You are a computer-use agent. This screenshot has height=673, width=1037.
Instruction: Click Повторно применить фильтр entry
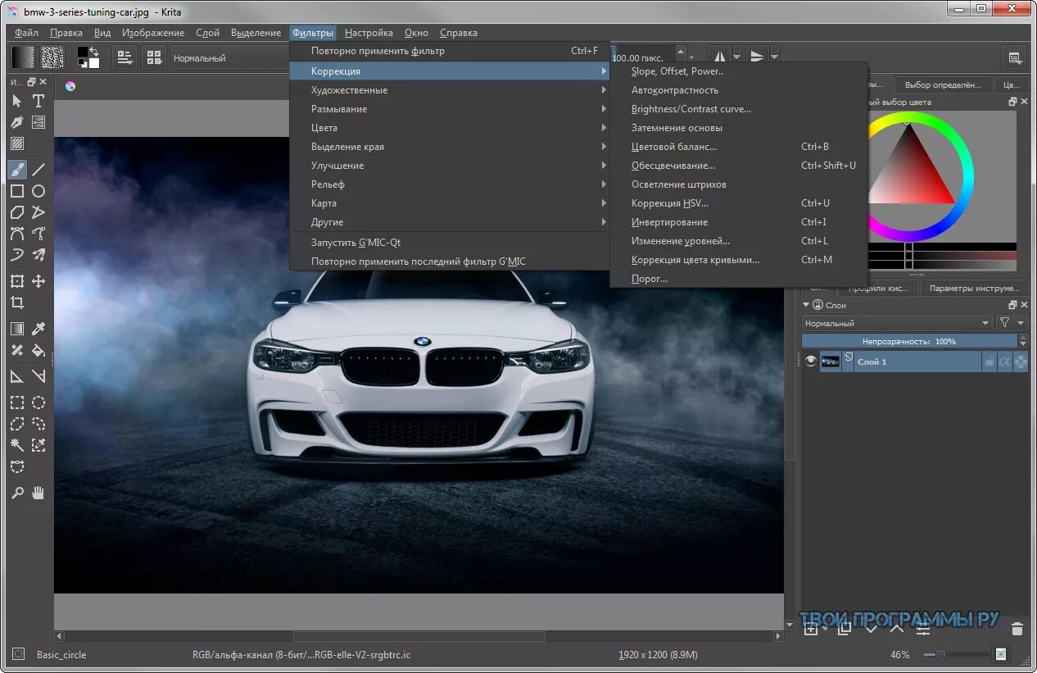449,51
